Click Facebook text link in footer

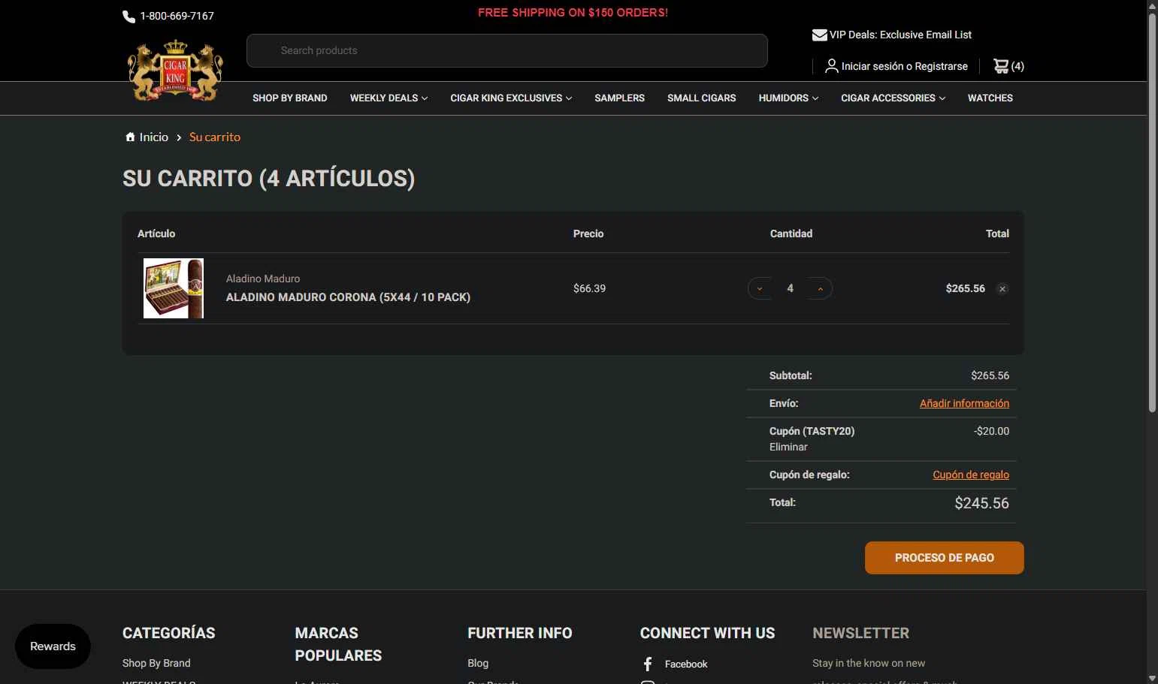pyautogui.click(x=686, y=664)
